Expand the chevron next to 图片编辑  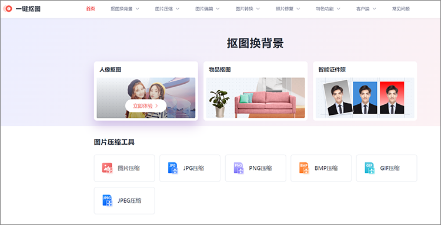(218, 9)
